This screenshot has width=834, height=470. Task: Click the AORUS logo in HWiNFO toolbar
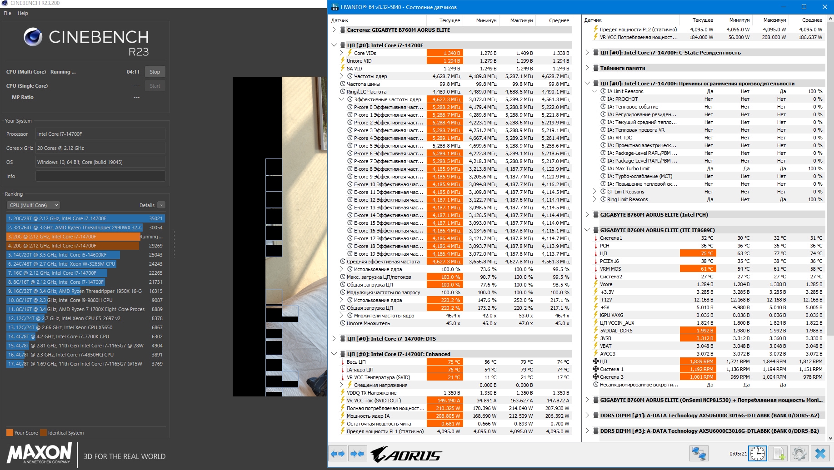(x=406, y=454)
